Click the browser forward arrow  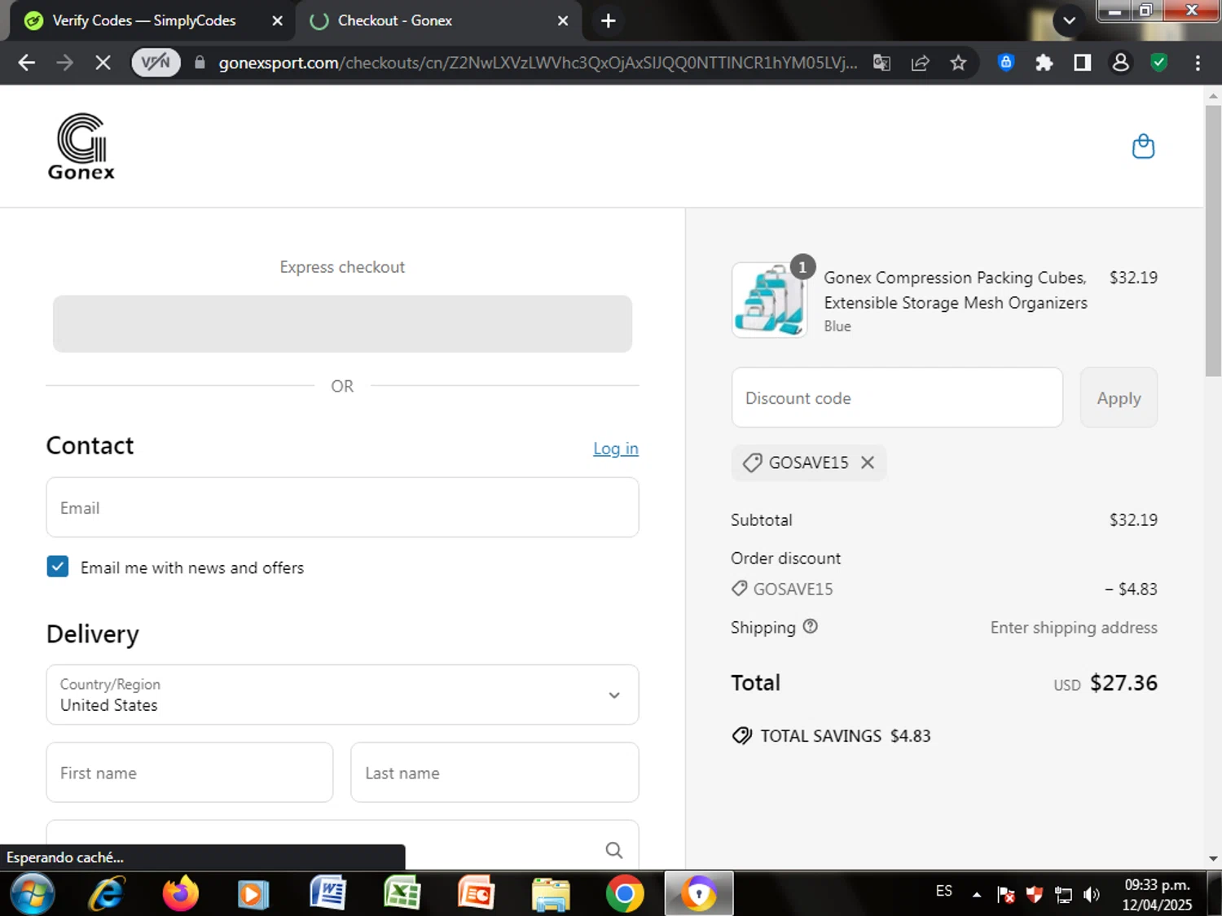pyautogui.click(x=65, y=63)
